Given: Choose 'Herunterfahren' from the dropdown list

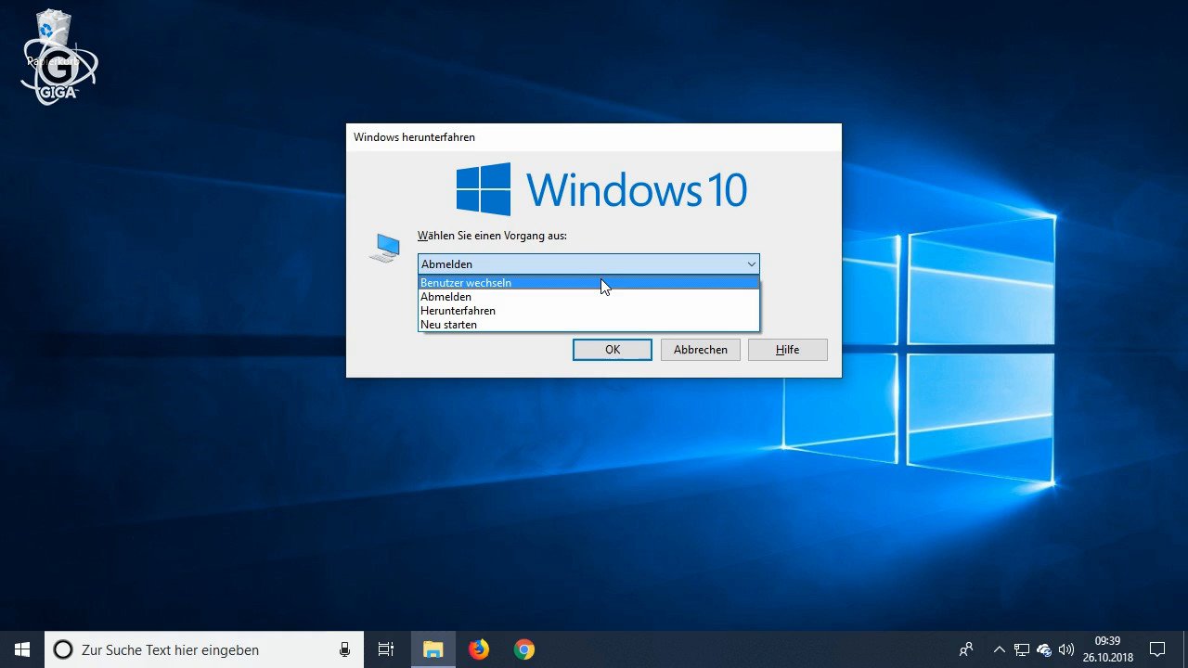Looking at the screenshot, I should [588, 311].
